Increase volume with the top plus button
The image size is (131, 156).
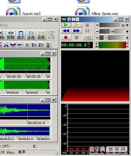(x=127, y=25)
